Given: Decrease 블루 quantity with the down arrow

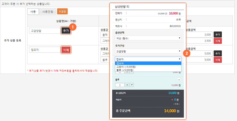Looking at the screenshot, I should (132, 85).
